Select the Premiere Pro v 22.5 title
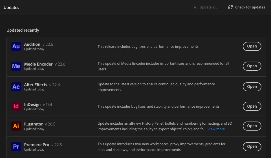 (x=43, y=145)
